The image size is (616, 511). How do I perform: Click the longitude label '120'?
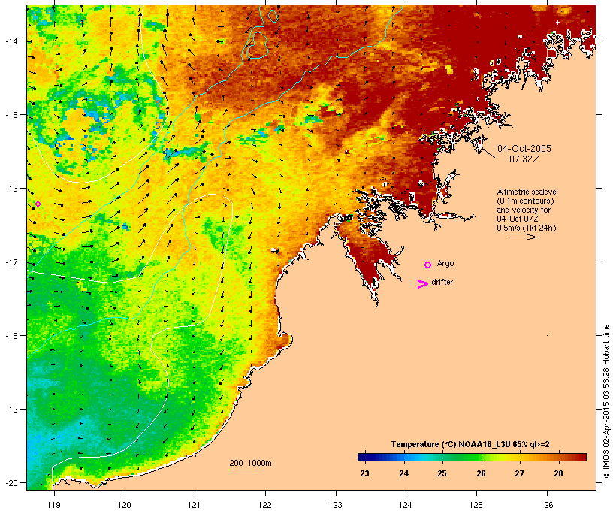tap(125, 505)
